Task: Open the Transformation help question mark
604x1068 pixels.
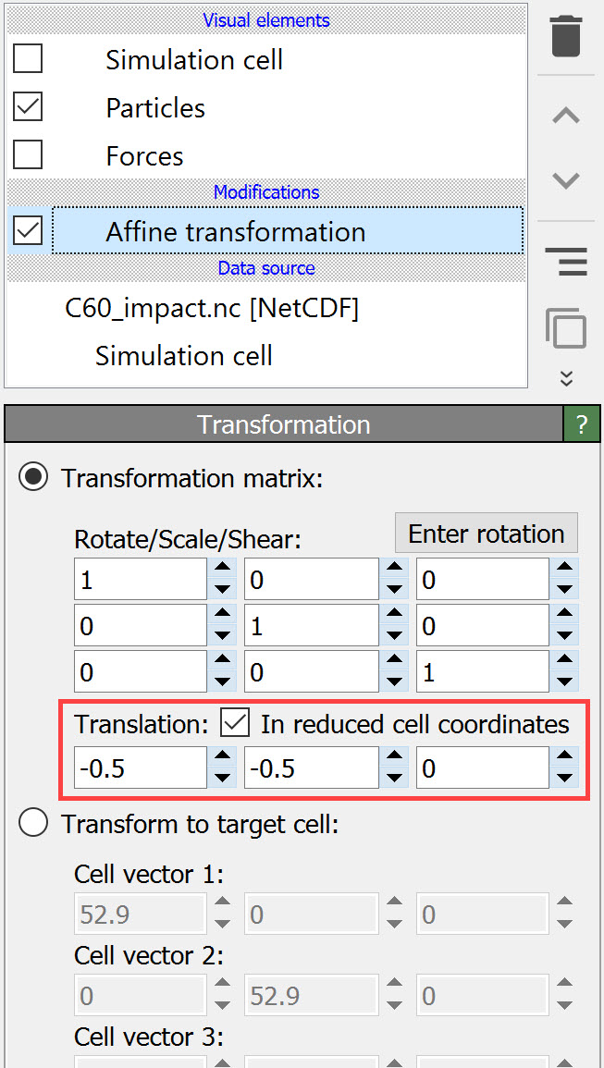Action: pyautogui.click(x=582, y=424)
